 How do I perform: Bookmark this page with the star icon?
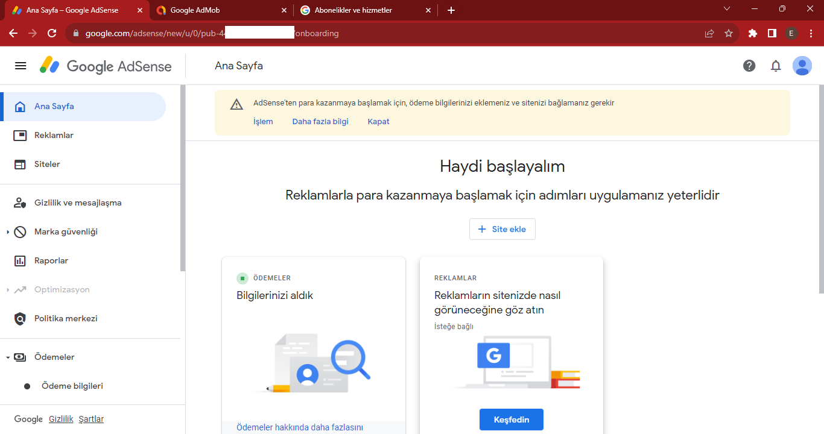tap(729, 33)
